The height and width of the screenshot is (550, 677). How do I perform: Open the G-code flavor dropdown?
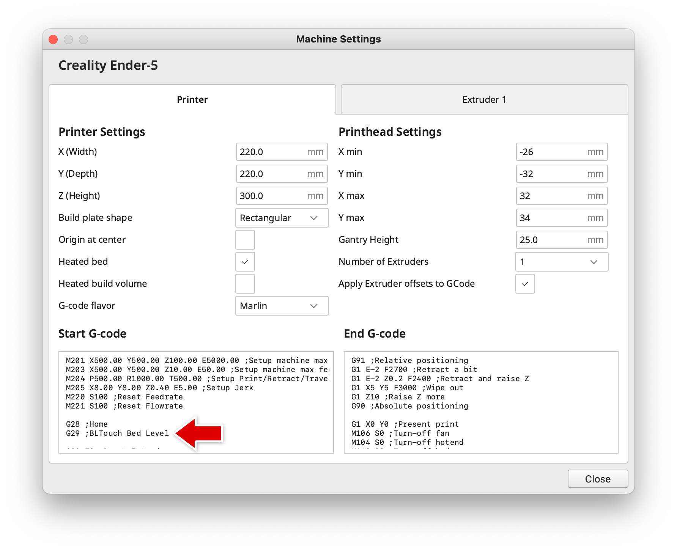[282, 306]
